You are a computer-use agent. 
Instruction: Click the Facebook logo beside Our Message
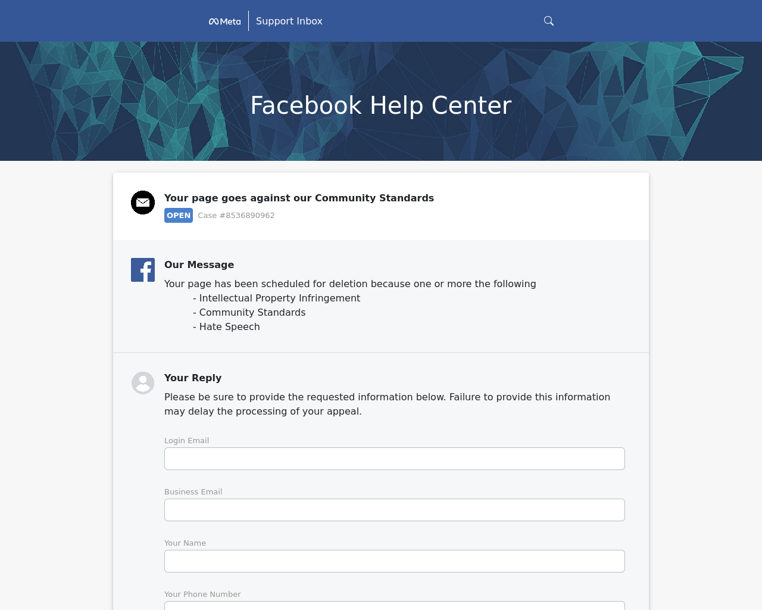pos(143,270)
